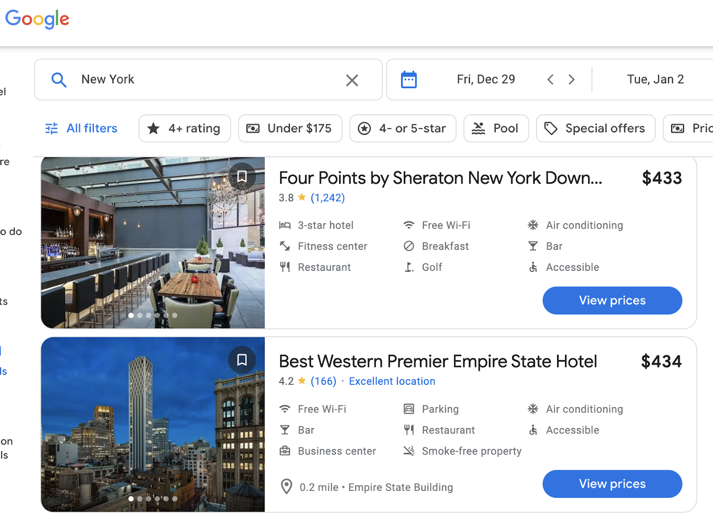The image size is (713, 518).
Task: Click the Golf amenity label
Action: click(432, 267)
